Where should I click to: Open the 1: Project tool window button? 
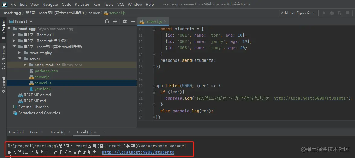tap(3, 30)
